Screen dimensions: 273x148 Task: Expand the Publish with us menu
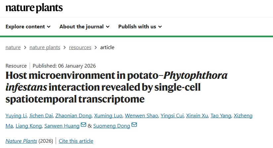(140, 27)
